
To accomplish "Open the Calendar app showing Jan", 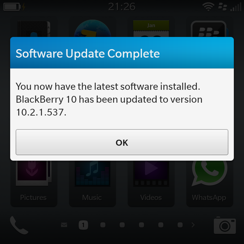I will click(151, 28).
